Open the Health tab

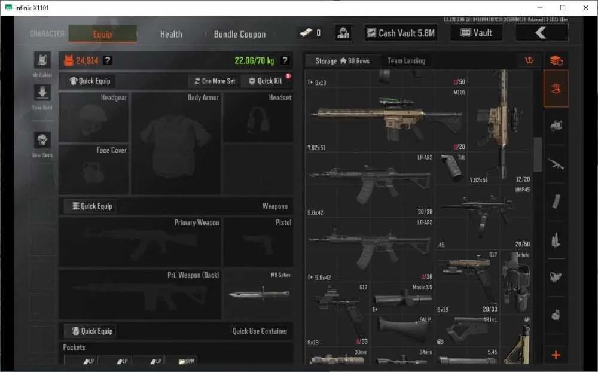pos(171,34)
